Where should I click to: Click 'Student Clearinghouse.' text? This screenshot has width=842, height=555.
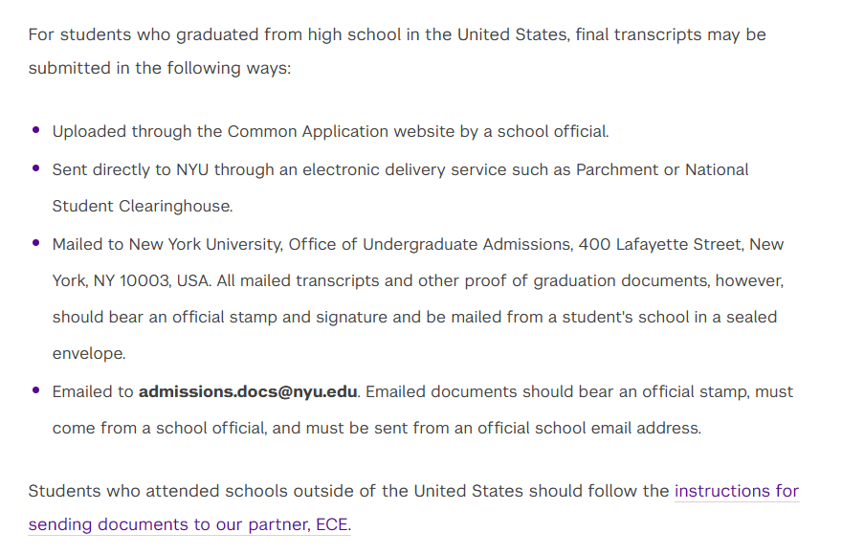pos(143,207)
